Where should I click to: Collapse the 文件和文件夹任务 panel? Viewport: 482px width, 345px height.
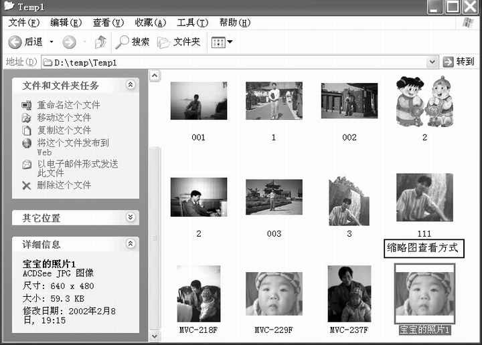[131, 85]
